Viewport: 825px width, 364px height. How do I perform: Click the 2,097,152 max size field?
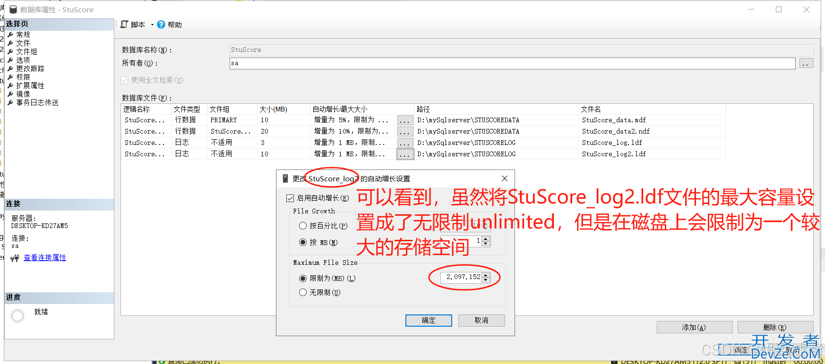[x=461, y=277]
